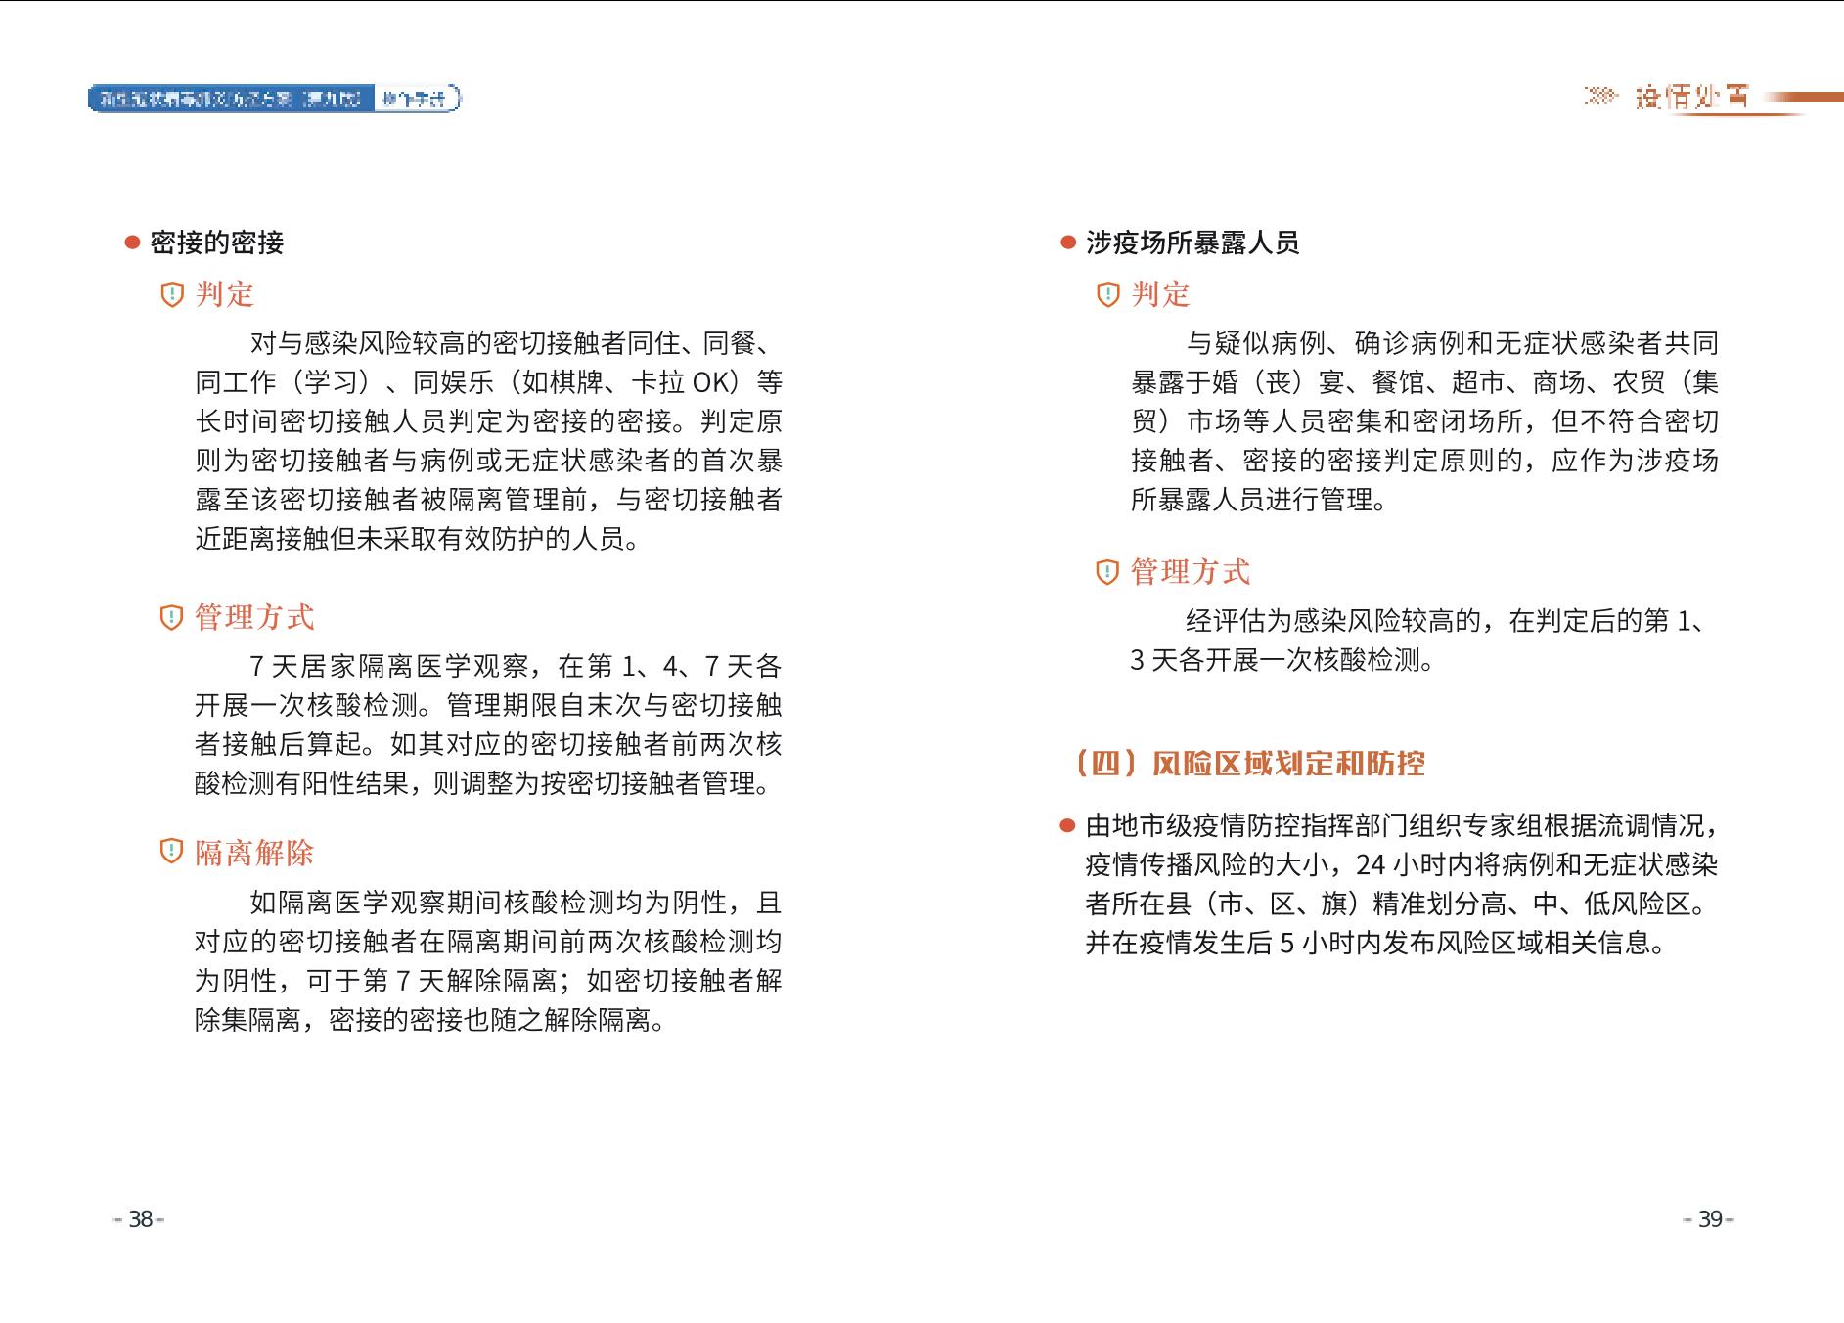Viewport: 1844px width, 1323px height.
Task: Click line starting 者接触后算起
Action: click(488, 745)
